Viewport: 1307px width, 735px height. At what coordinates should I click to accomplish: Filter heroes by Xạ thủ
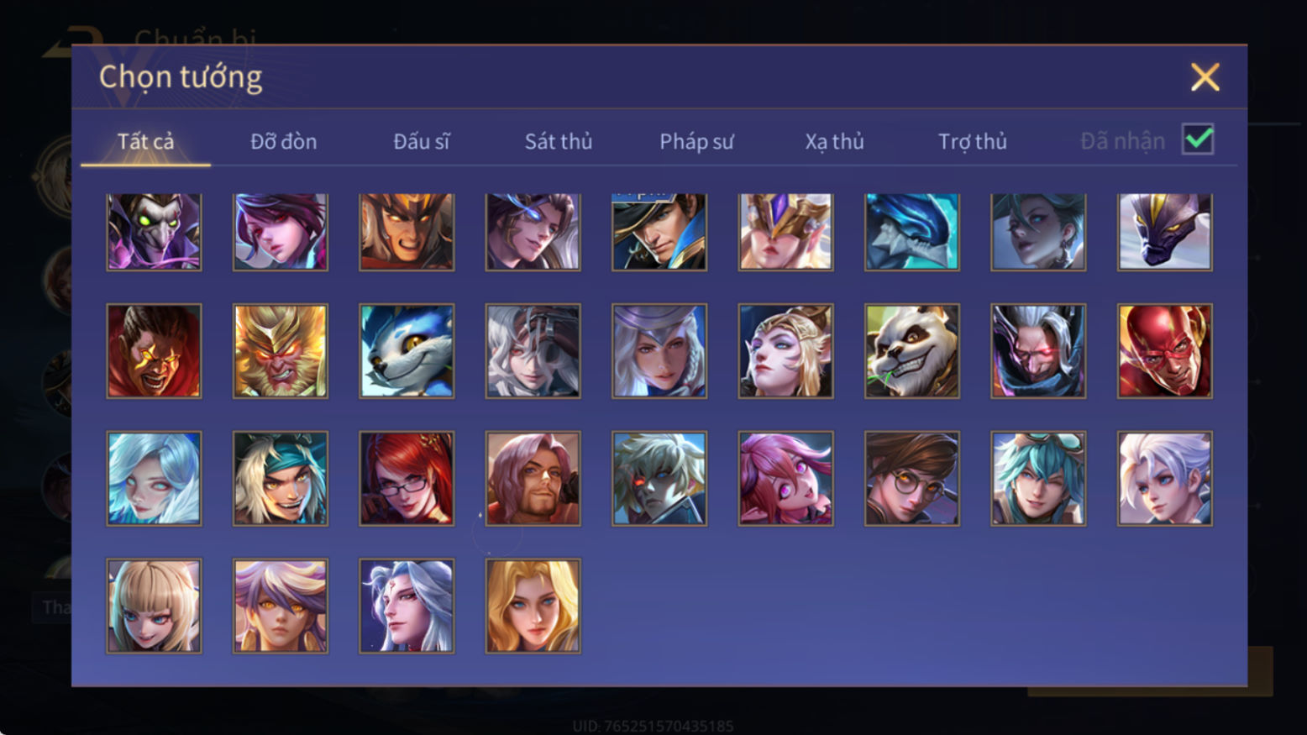[x=834, y=141]
